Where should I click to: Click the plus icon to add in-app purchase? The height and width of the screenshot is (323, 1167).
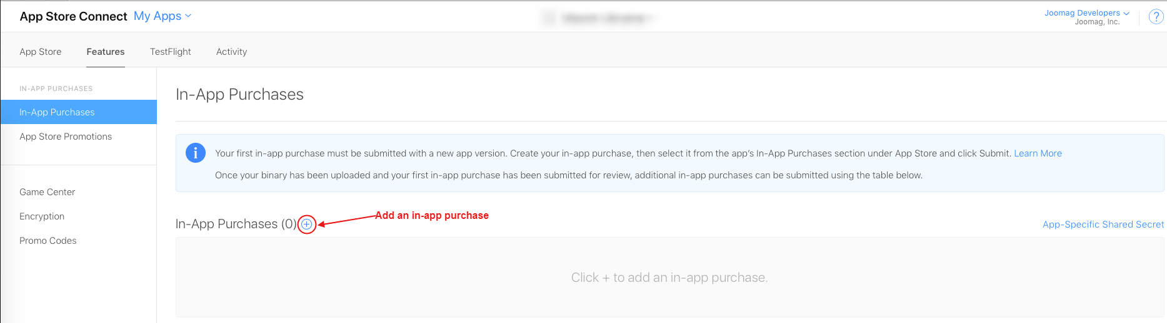[306, 224]
